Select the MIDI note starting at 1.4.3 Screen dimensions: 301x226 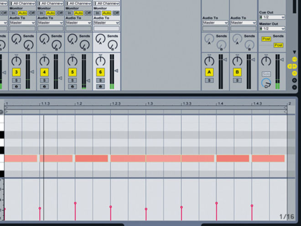tap(268, 159)
